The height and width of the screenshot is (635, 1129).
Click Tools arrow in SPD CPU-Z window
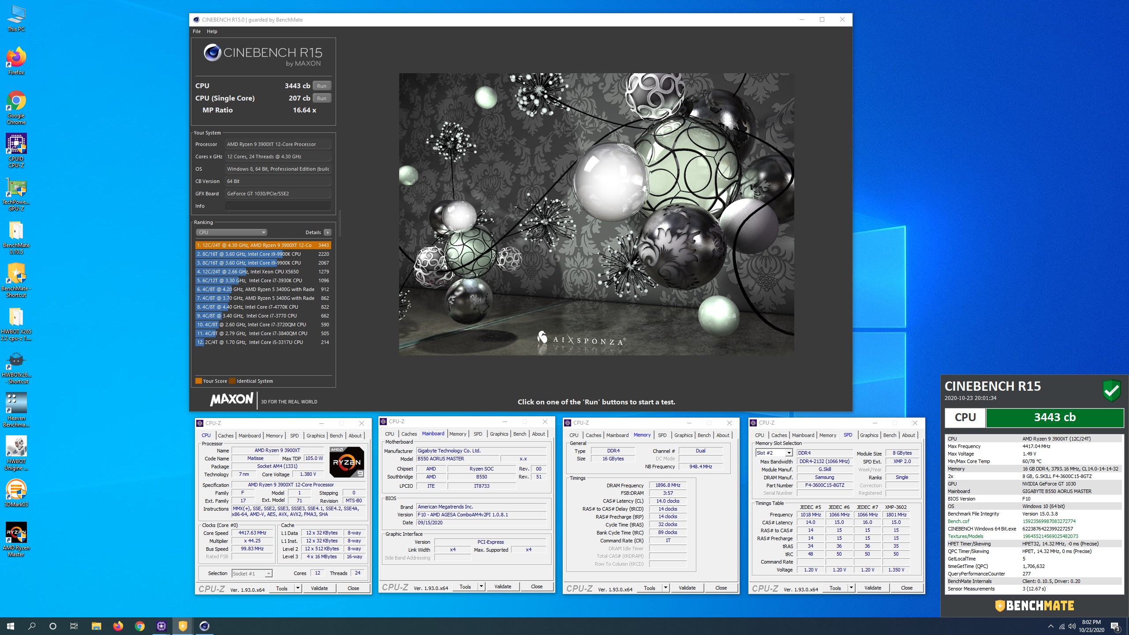point(851,588)
